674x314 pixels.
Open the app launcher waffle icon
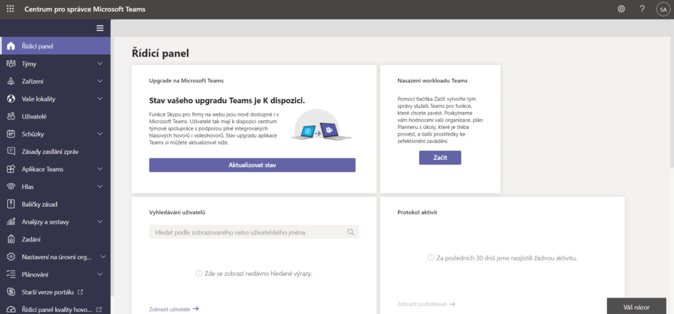click(x=11, y=9)
